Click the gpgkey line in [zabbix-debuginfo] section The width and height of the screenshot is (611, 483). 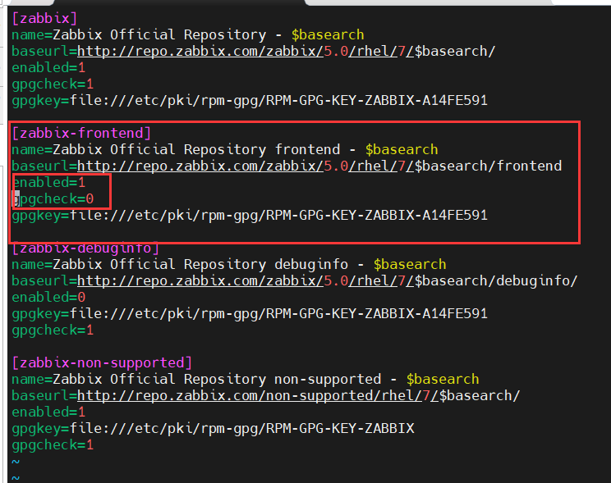[x=250, y=313]
